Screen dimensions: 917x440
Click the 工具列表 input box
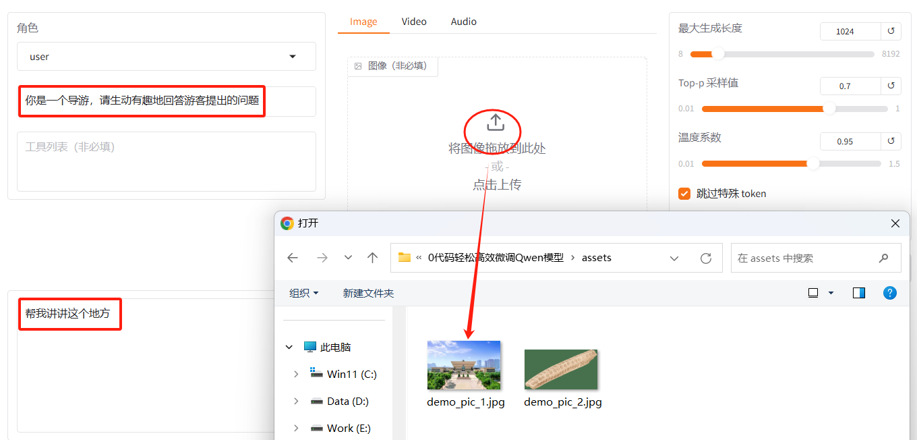coord(167,161)
